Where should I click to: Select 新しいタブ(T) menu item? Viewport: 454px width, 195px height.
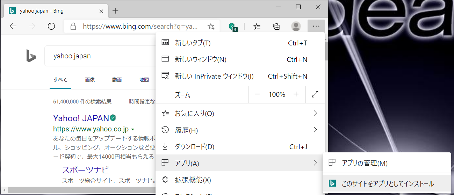(240, 43)
